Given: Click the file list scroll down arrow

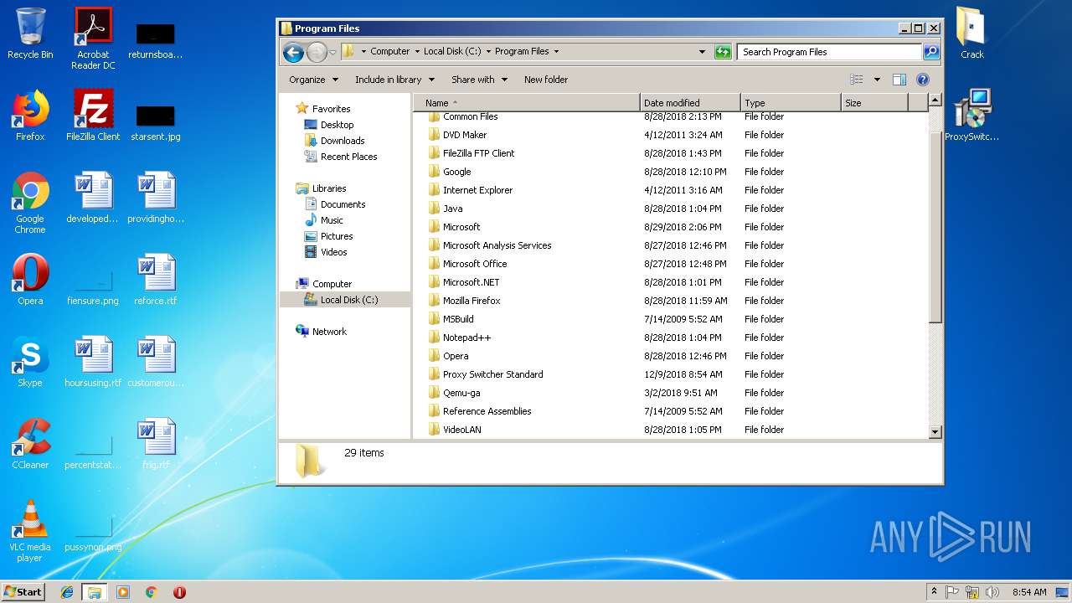Looking at the screenshot, I should (935, 432).
